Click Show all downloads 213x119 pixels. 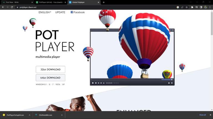coord(202,115)
